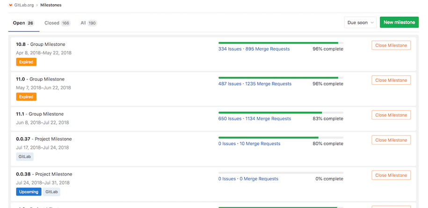The image size is (428, 208).
Task: Click the GitLab fox logo icon
Action: click(11, 5)
